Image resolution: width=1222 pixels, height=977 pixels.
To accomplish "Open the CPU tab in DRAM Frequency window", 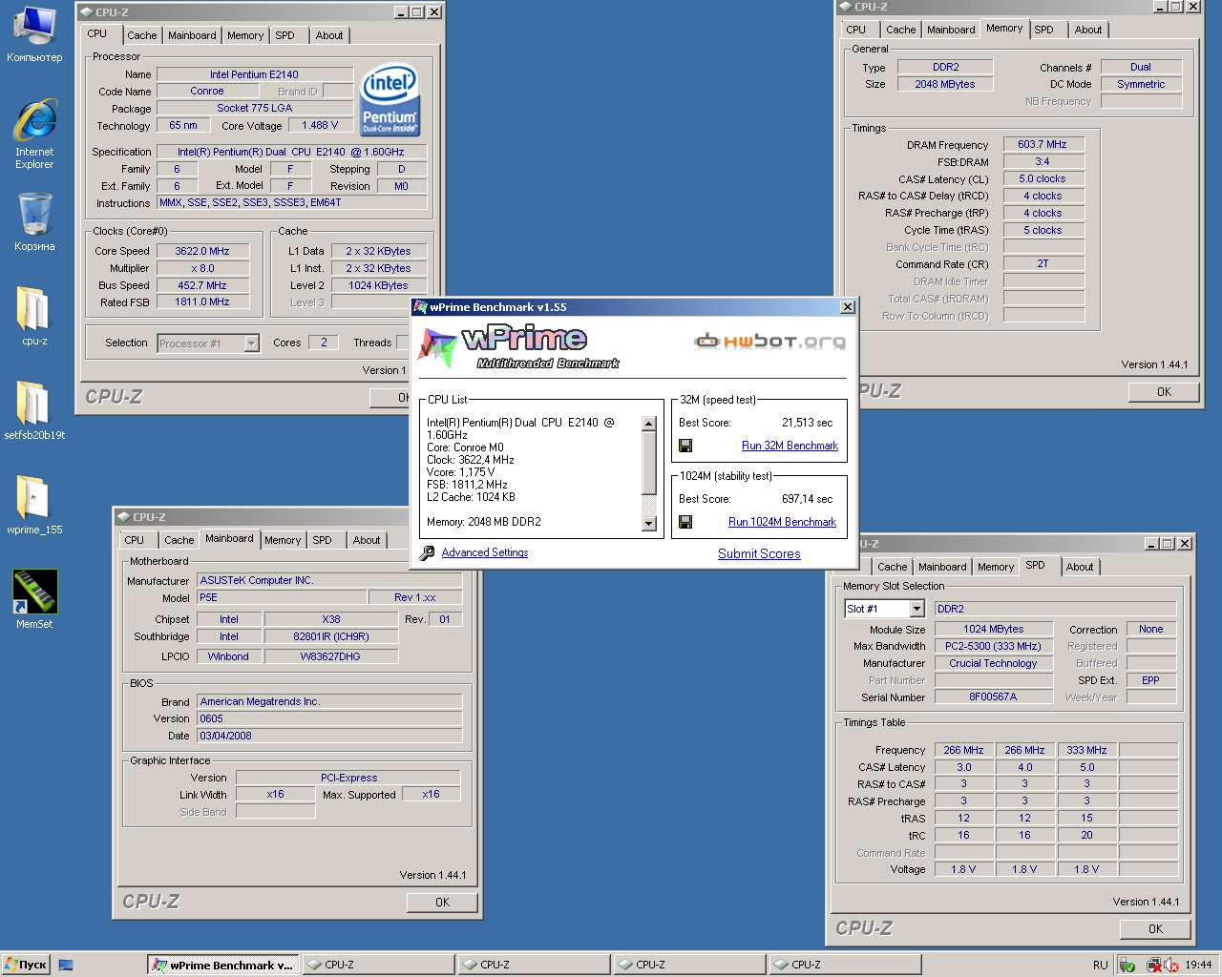I will [856, 30].
